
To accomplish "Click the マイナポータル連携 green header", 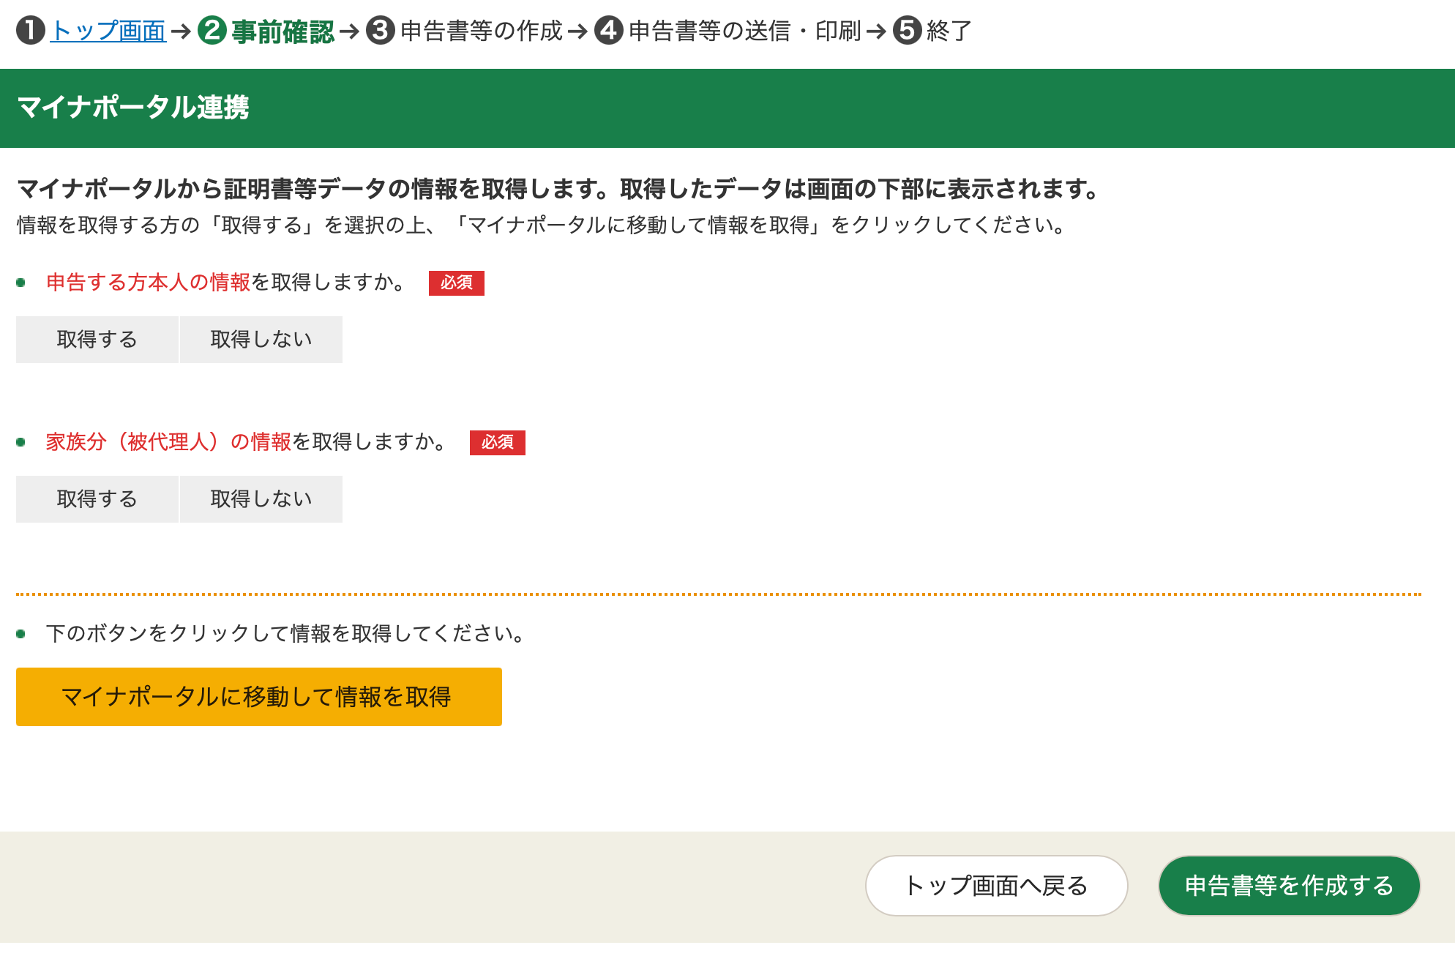I will 133,108.
